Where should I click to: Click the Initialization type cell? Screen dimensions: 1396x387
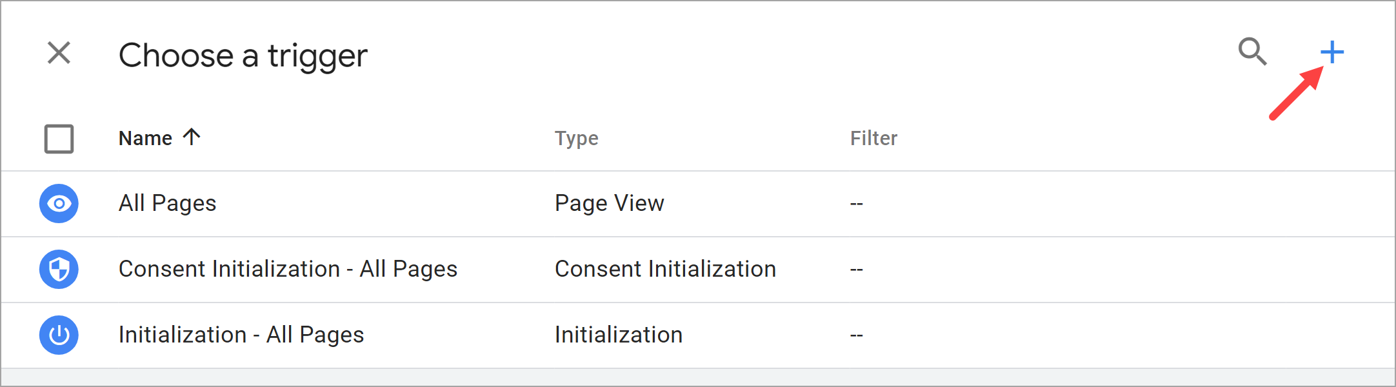pyautogui.click(x=618, y=335)
